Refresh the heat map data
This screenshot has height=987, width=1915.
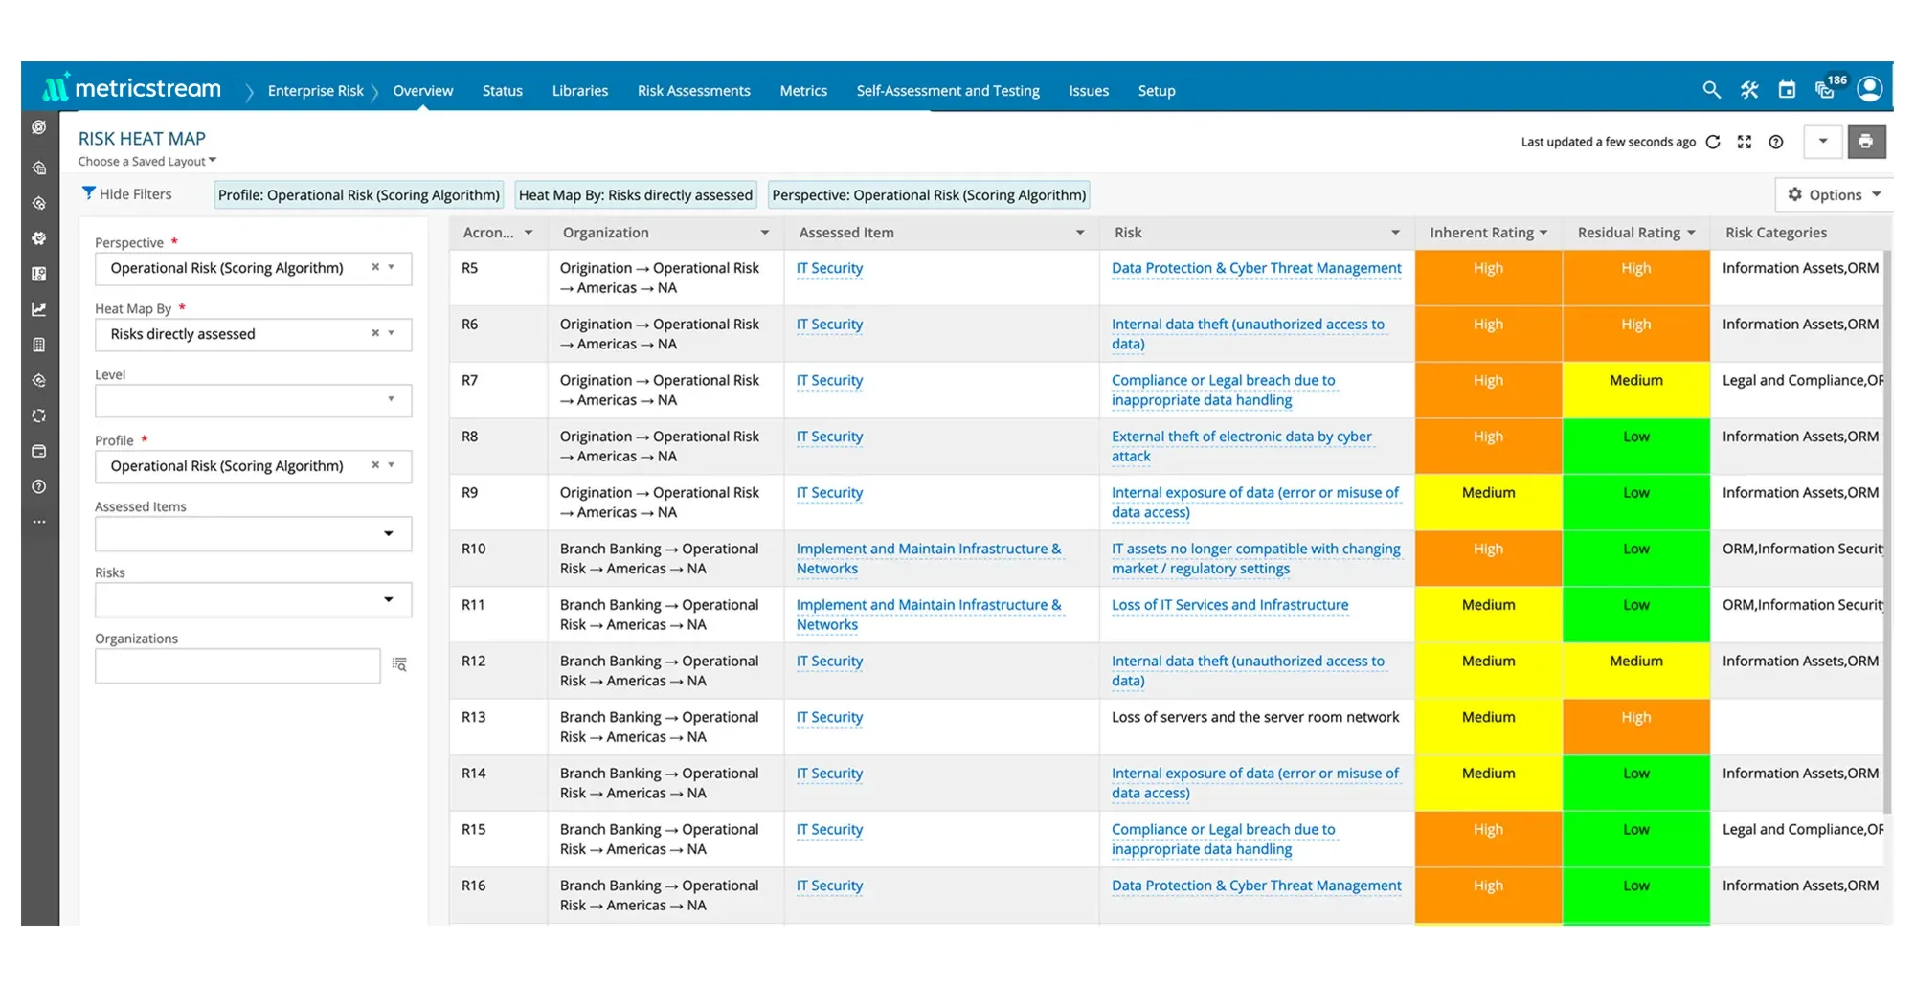coord(1713,142)
